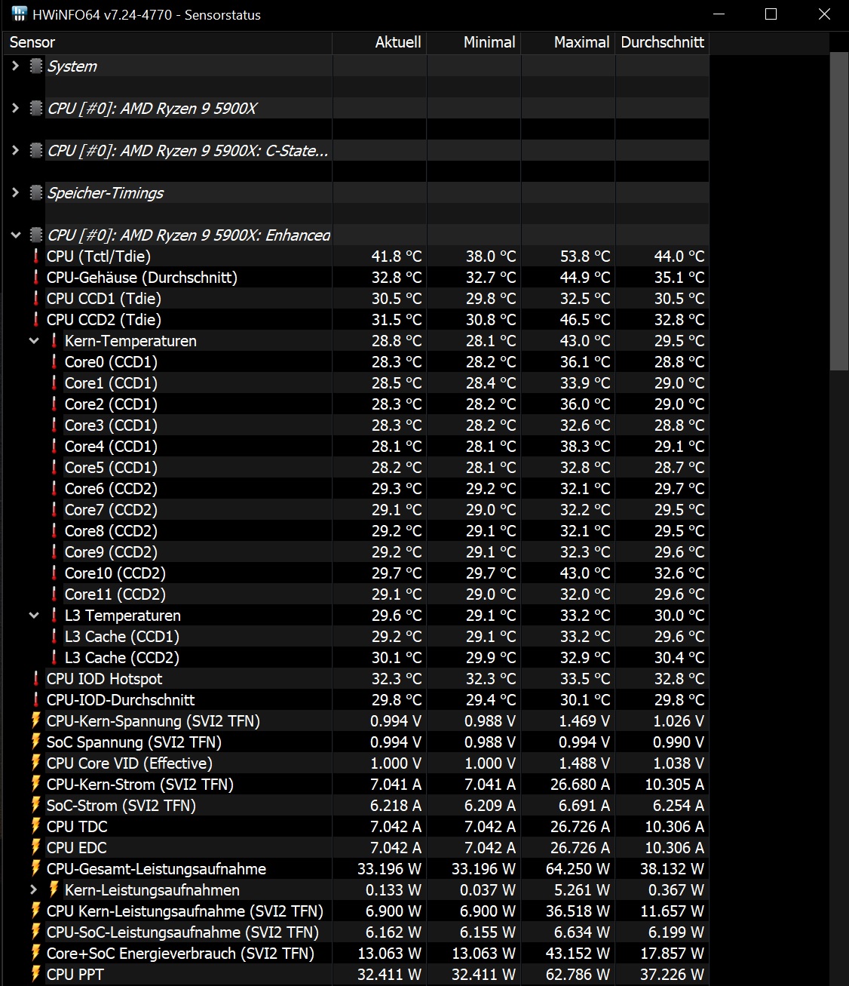Expand the System sensor group
The width and height of the screenshot is (849, 986).
[15, 66]
